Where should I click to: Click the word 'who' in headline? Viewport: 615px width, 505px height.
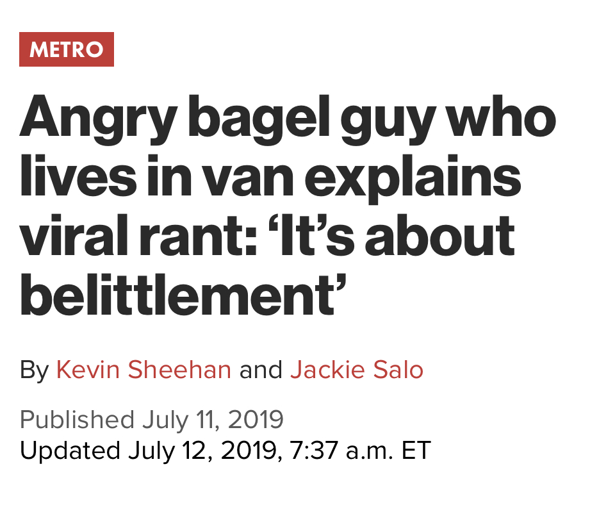[x=502, y=117]
